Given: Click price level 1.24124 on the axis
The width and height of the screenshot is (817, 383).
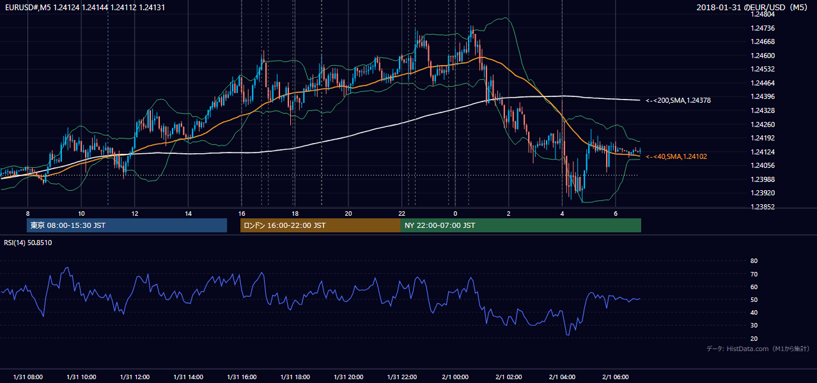Looking at the screenshot, I should tap(763, 152).
